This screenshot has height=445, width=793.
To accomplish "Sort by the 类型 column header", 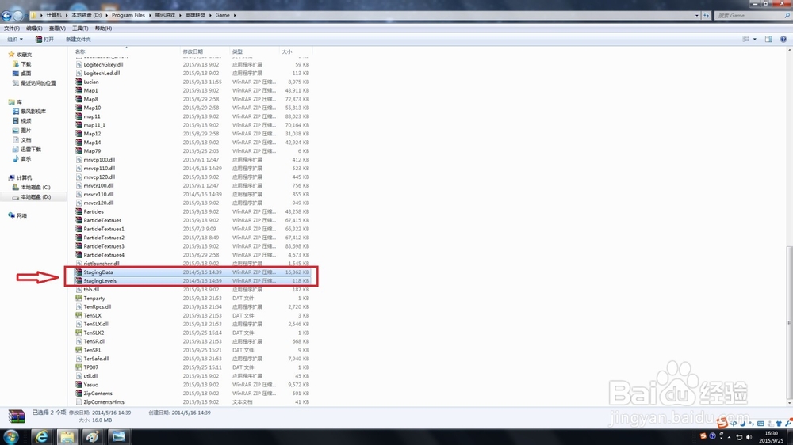I will coord(255,51).
